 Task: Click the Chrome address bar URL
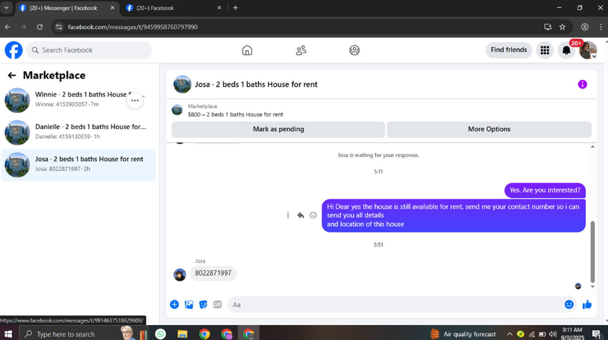(x=133, y=27)
